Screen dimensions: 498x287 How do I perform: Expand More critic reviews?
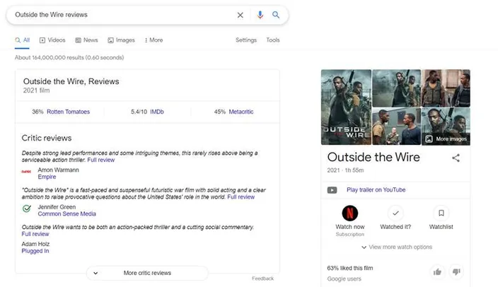[147, 273]
